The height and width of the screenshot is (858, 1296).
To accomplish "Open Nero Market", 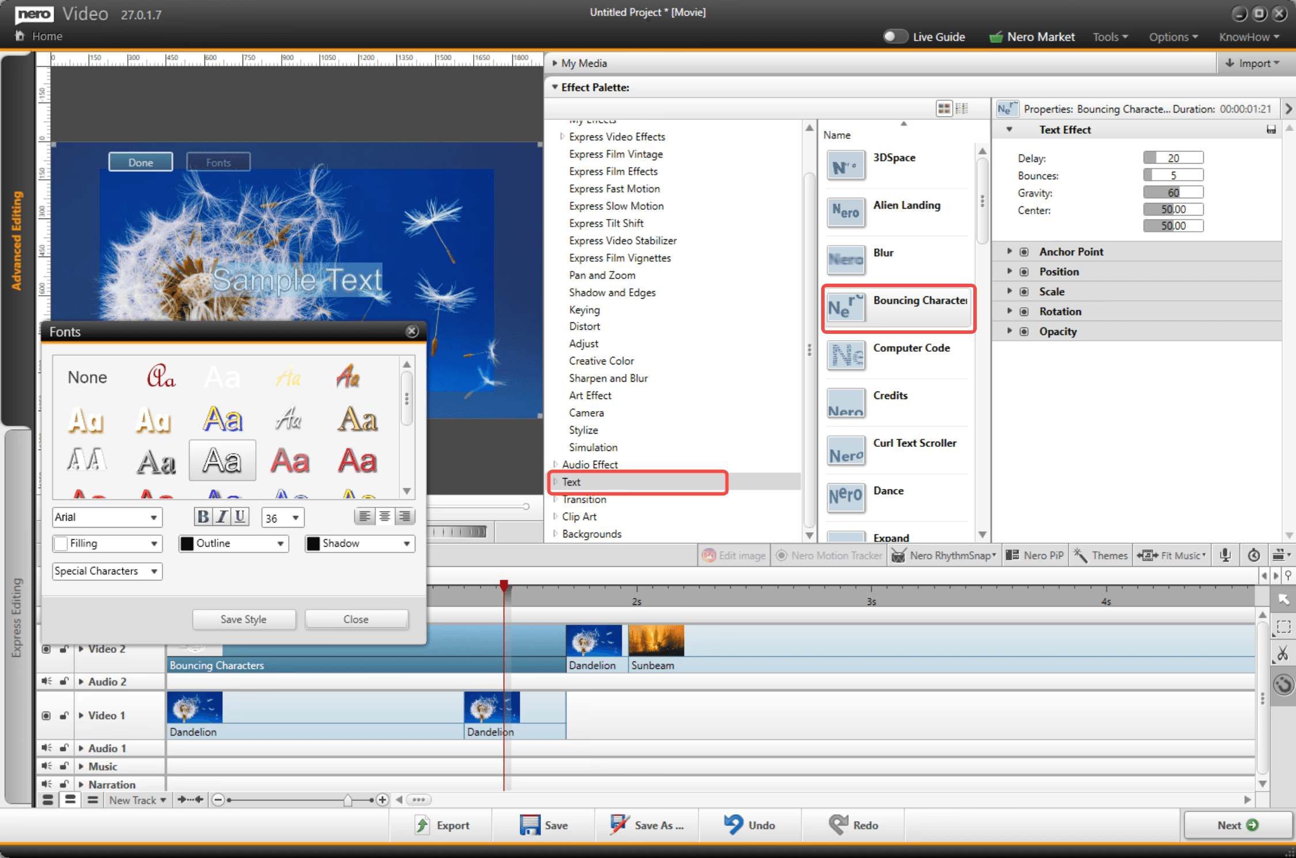I will click(x=1032, y=37).
